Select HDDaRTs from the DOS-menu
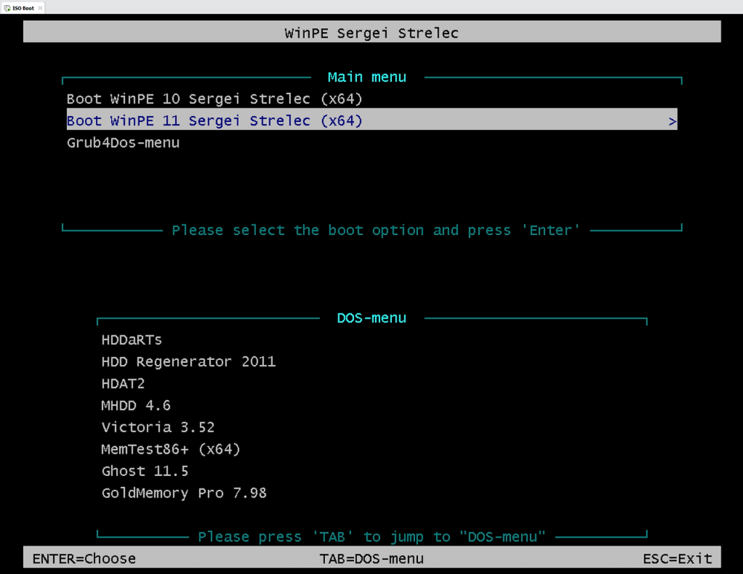743x574 pixels. [131, 339]
